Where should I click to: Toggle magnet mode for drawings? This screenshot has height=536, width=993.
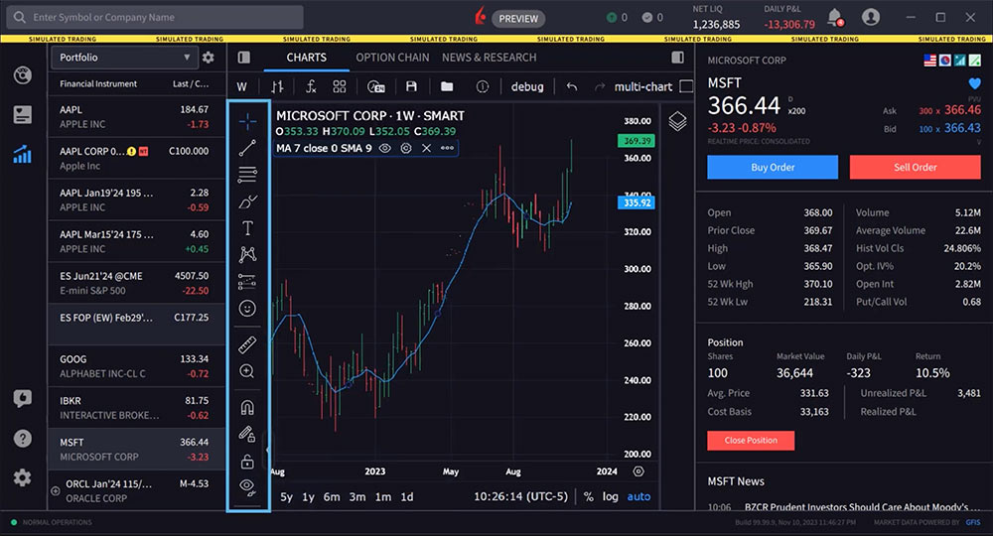[x=247, y=407]
